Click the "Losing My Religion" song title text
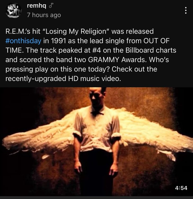Viewport: 193px width, 199px height. tap(75, 31)
